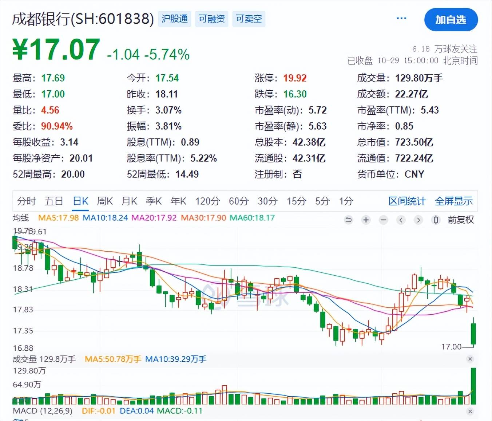Viewport: 492px width, 421px height.
Task: Hide the 成交量 volume panel via its × icon
Action: pyautogui.click(x=470, y=359)
